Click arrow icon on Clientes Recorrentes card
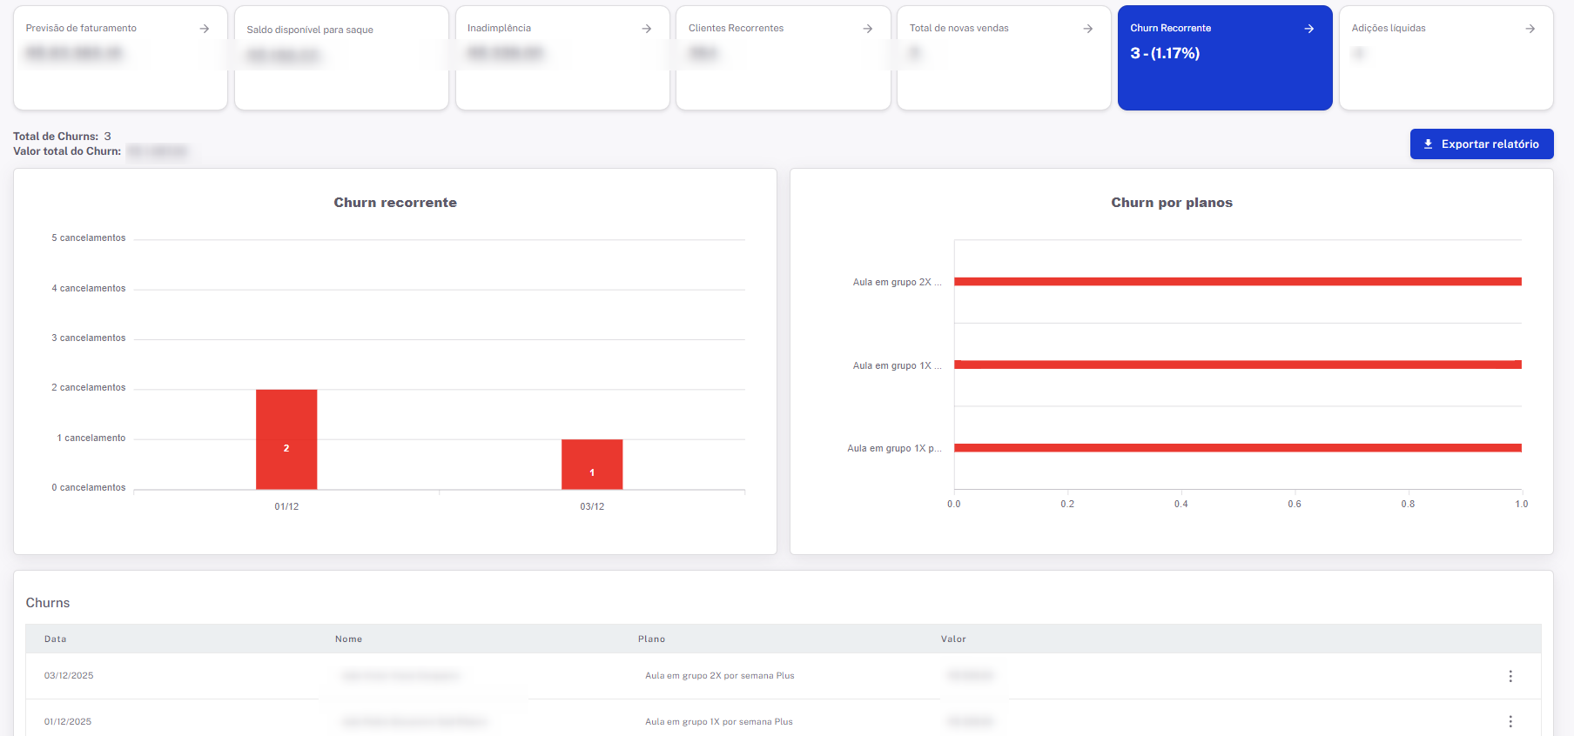 pos(867,29)
